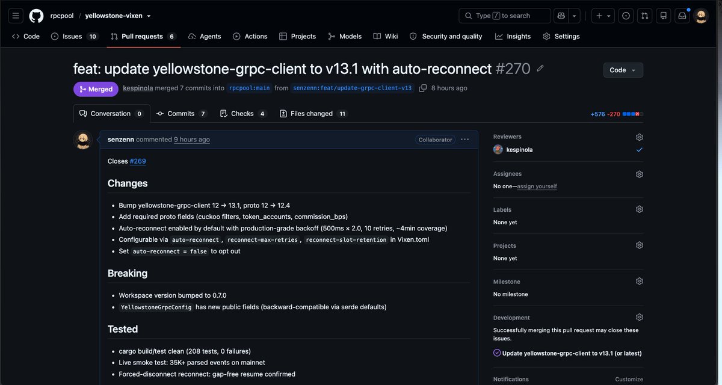Expand Copilot dropdown arrow in header
The width and height of the screenshot is (722, 385).
click(575, 16)
